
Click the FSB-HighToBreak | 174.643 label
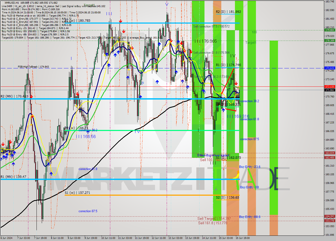tap(33, 67)
